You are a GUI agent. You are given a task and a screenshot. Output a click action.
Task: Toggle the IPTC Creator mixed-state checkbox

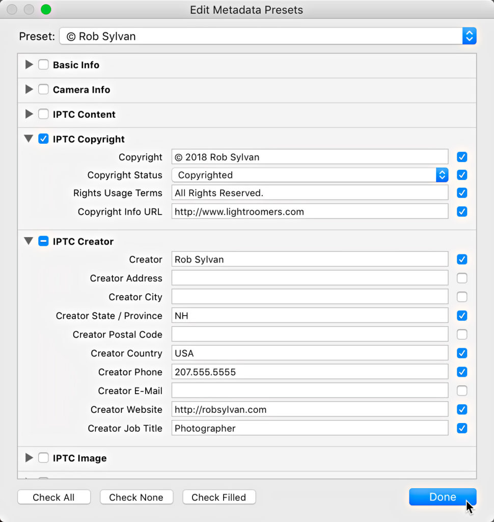point(43,241)
